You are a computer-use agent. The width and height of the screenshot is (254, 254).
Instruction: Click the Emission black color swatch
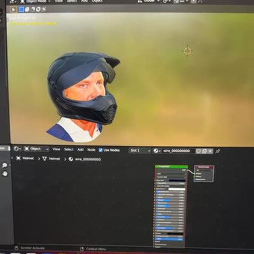175,234
